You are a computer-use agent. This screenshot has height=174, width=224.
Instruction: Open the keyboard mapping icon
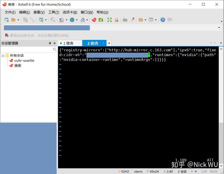[125, 20]
